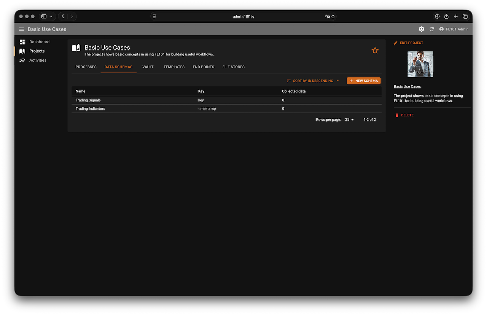The width and height of the screenshot is (487, 315).
Task: Open Activities in the sidebar
Action: point(38,60)
